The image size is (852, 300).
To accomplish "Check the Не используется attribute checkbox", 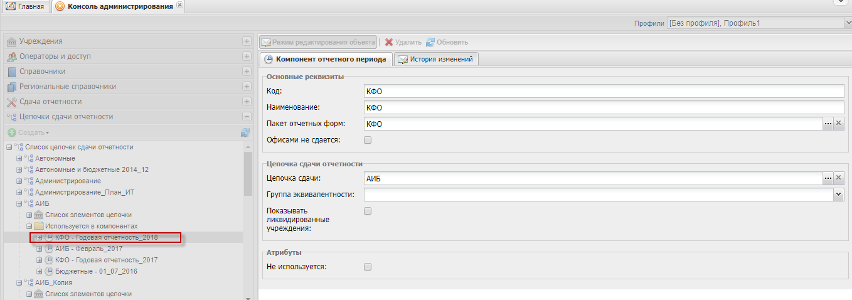I will 368,267.
